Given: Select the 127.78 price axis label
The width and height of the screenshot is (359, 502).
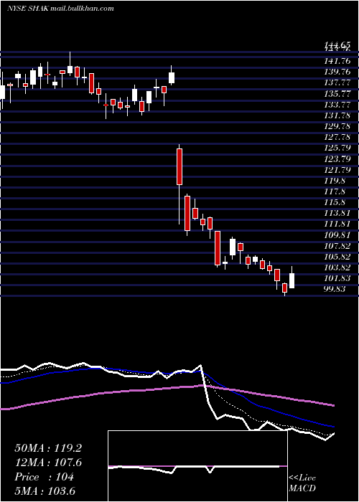Looking at the screenshot, I should coord(337,138).
